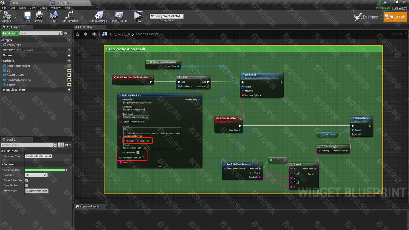Collapse Make MailReqBody node advanced pins
This screenshot has height=230, width=409.
click(x=160, y=166)
